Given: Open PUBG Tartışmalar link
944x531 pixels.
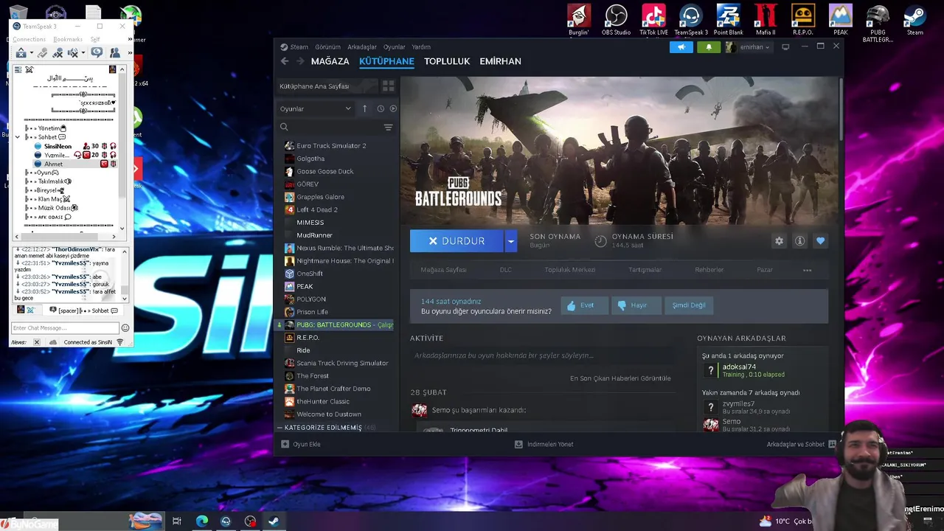Looking at the screenshot, I should click(645, 270).
